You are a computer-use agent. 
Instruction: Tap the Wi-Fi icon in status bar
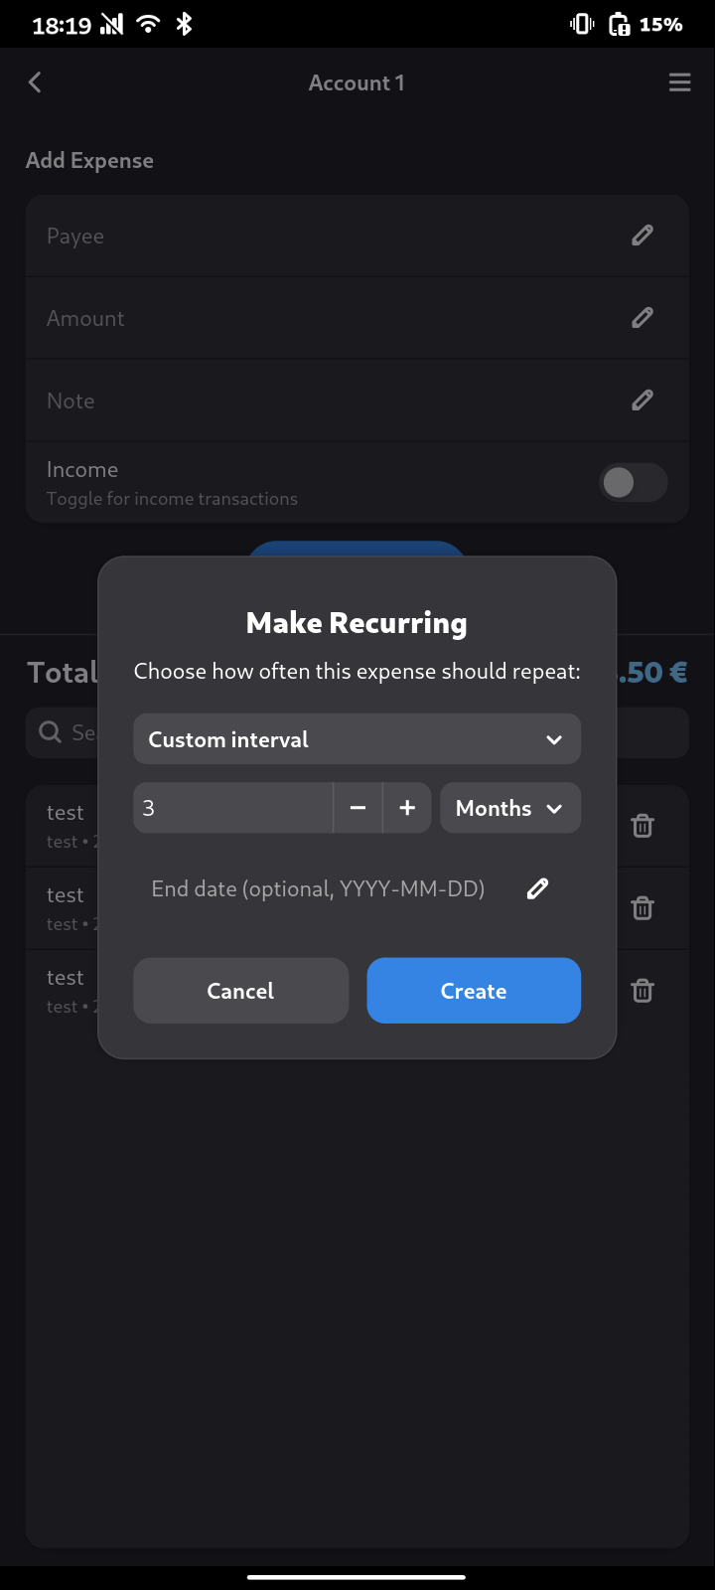(148, 24)
